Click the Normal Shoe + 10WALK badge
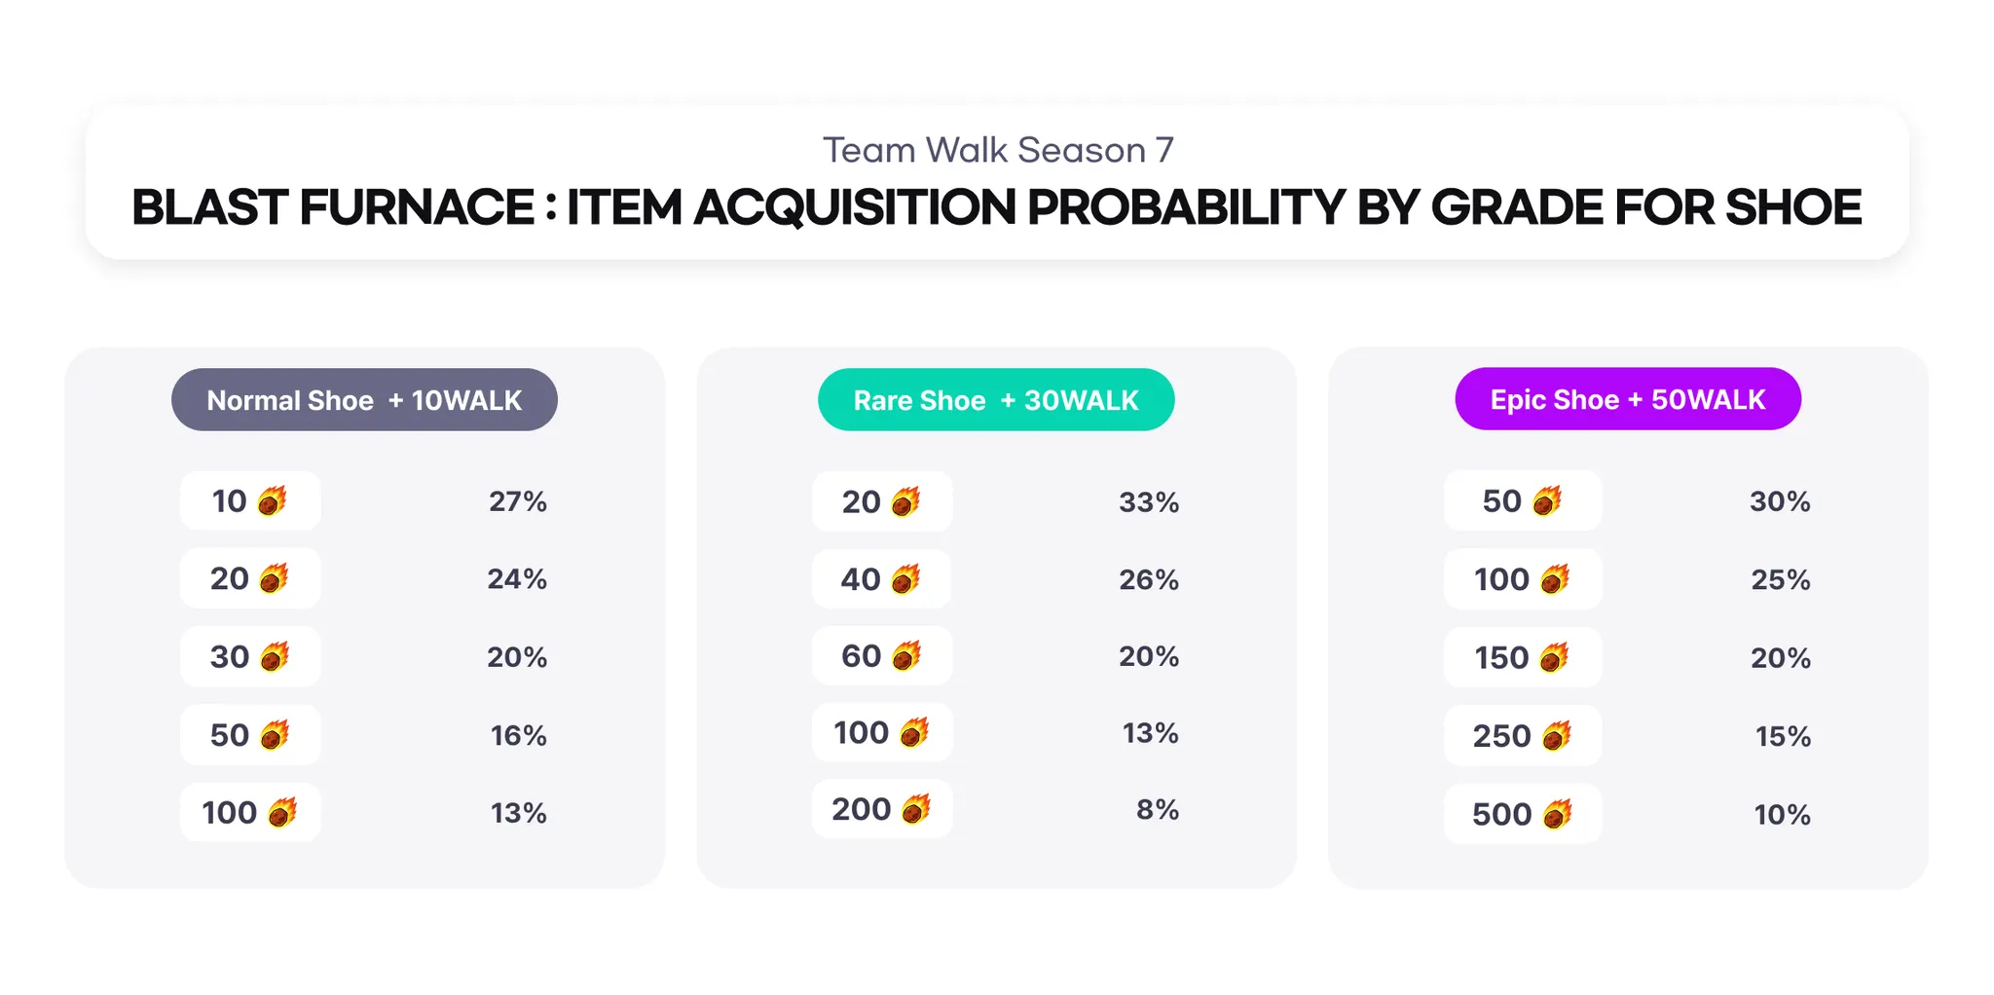 (x=364, y=400)
